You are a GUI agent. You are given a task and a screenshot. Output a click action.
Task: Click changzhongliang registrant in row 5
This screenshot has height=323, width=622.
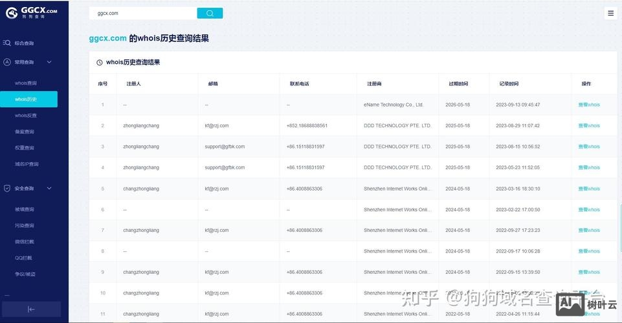coord(141,189)
